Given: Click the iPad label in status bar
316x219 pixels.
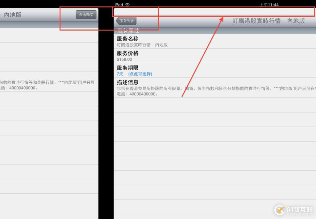Looking at the screenshot, I should tap(119, 4).
